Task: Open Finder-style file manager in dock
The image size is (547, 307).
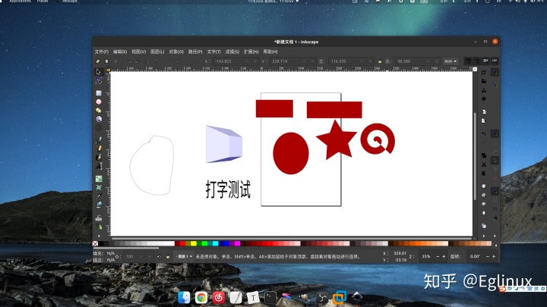Action: click(184, 298)
